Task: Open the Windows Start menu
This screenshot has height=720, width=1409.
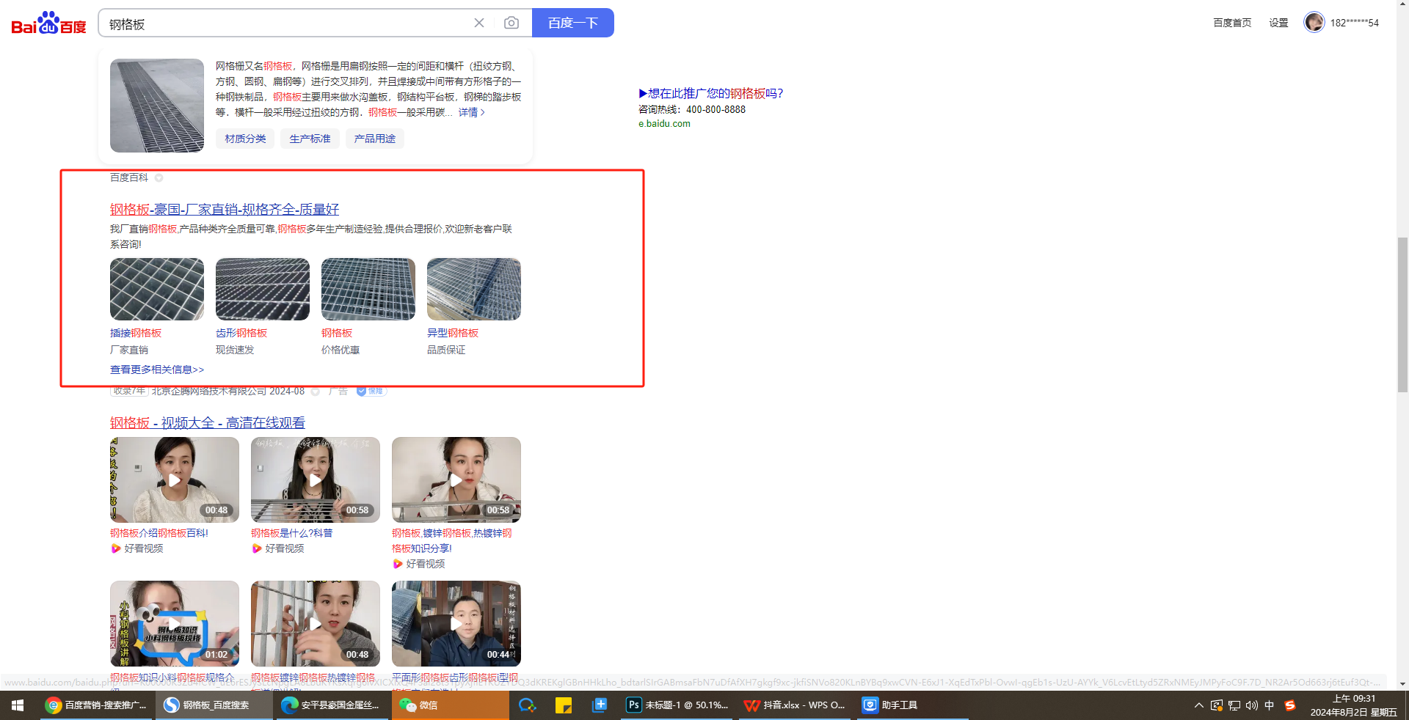Action: (18, 705)
